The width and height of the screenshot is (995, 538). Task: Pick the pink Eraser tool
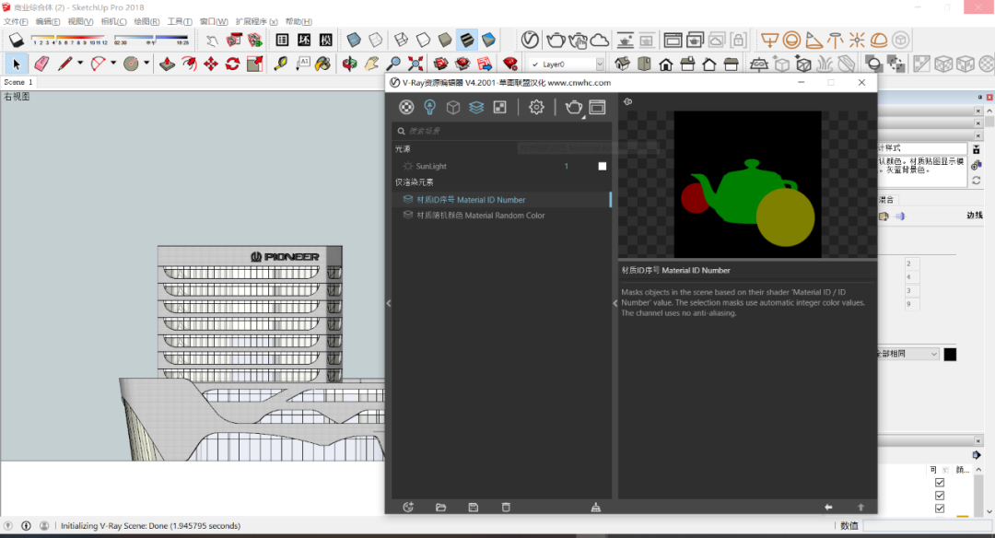point(41,64)
